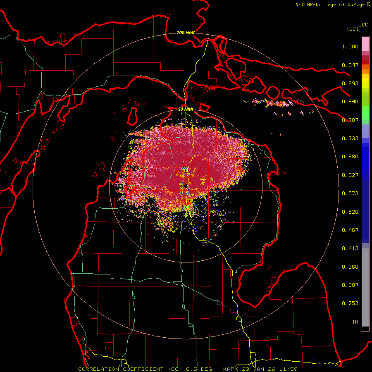Click the TH threshold label on legend
This screenshot has width=372, height=372.
pyautogui.click(x=355, y=322)
